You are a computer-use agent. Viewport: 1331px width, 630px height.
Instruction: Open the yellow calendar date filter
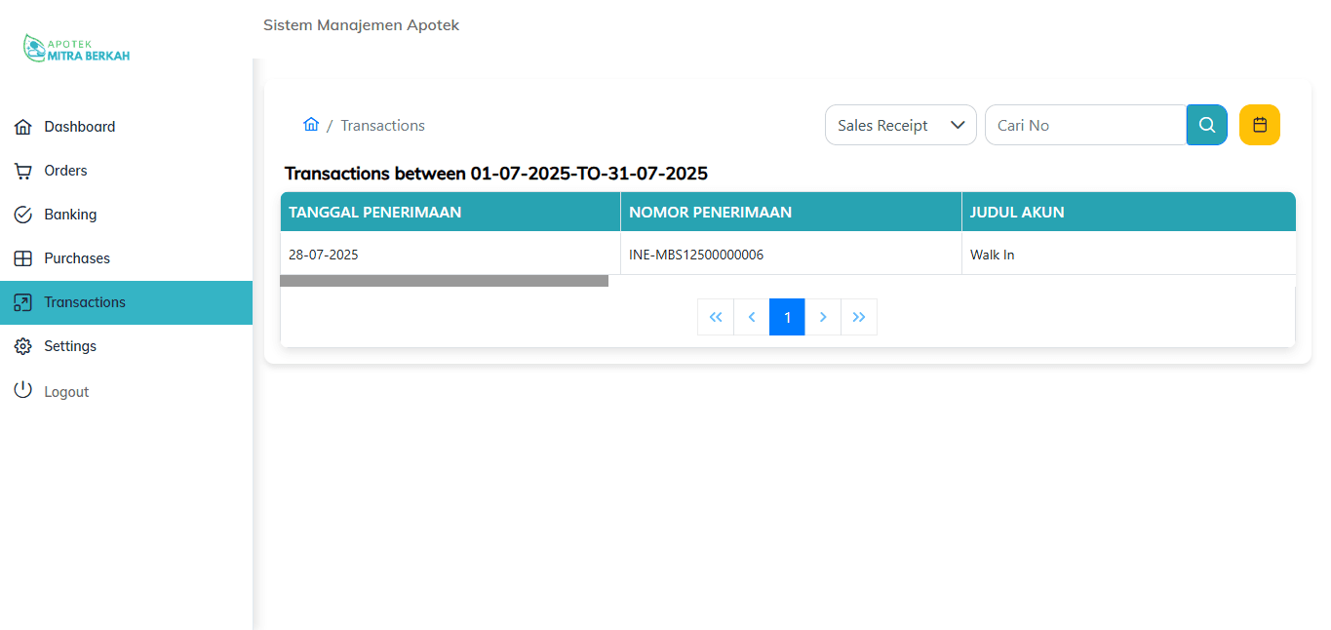click(1259, 125)
